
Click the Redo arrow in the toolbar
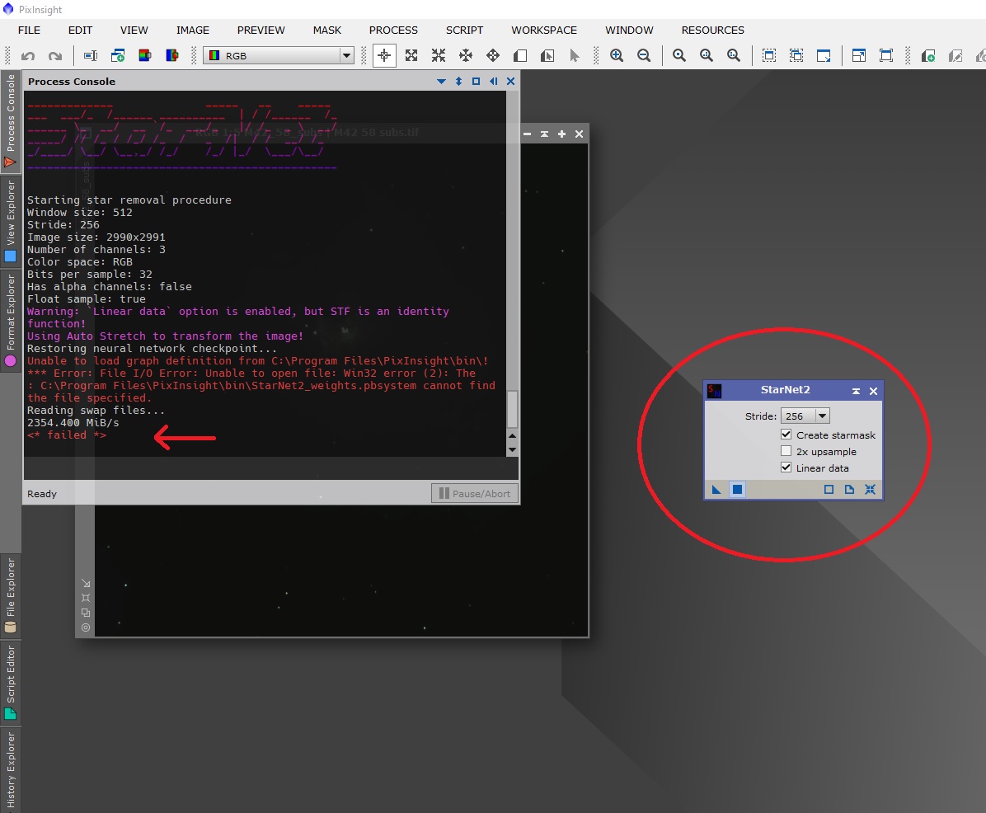pyautogui.click(x=55, y=56)
